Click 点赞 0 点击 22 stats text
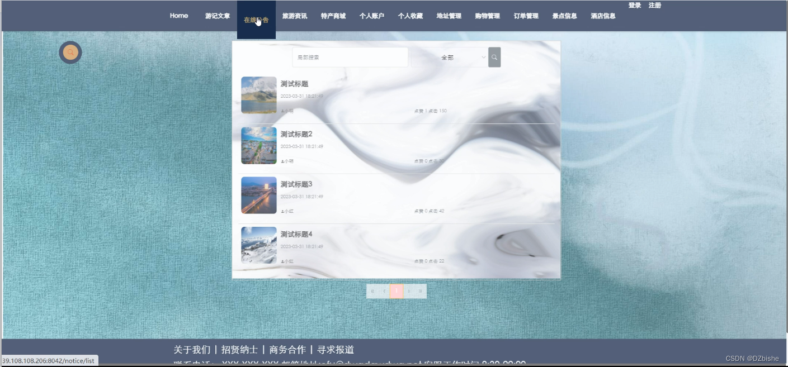The image size is (788, 367). tap(429, 261)
